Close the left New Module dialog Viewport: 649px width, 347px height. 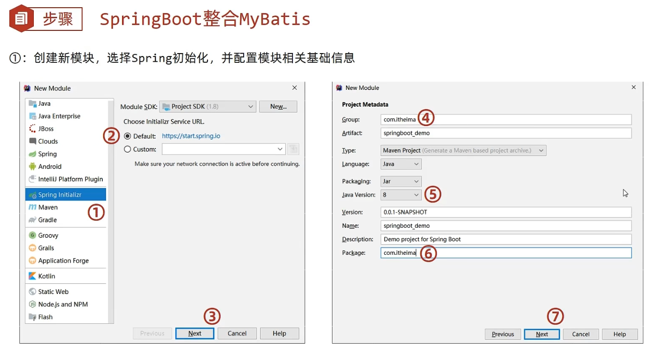294,88
